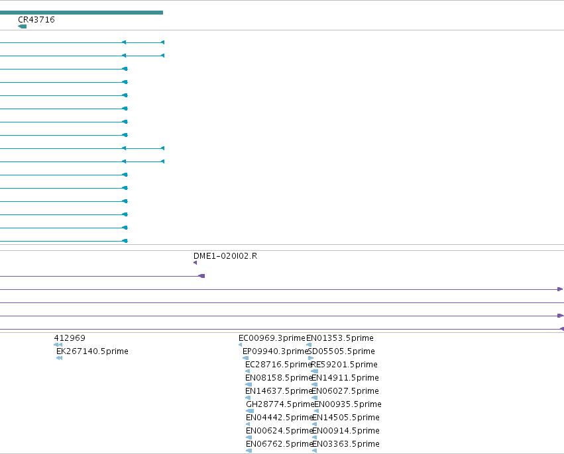This screenshot has width=564, height=454.
Task: Click the RE59201.5prime label
Action: [344, 365]
